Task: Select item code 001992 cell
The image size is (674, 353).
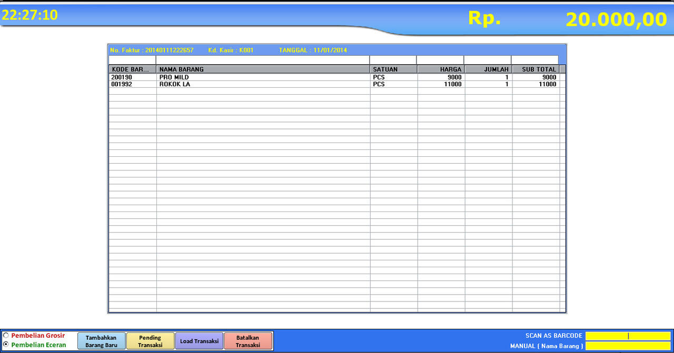Action: tap(133, 84)
